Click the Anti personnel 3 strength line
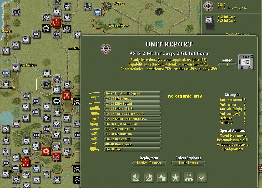The width and height of the screenshot is (262, 188). click(x=232, y=100)
